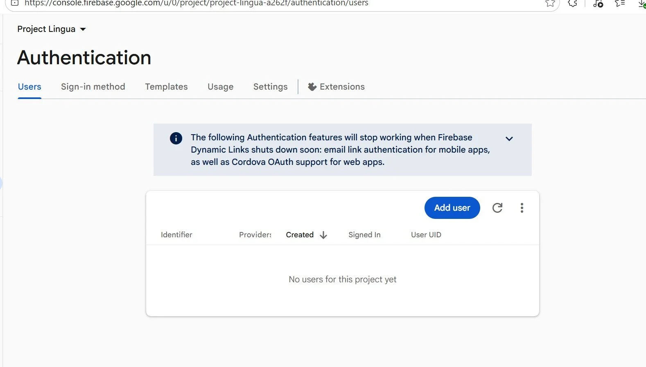Click the browser media control icon
646x367 pixels.
(x=598, y=3)
